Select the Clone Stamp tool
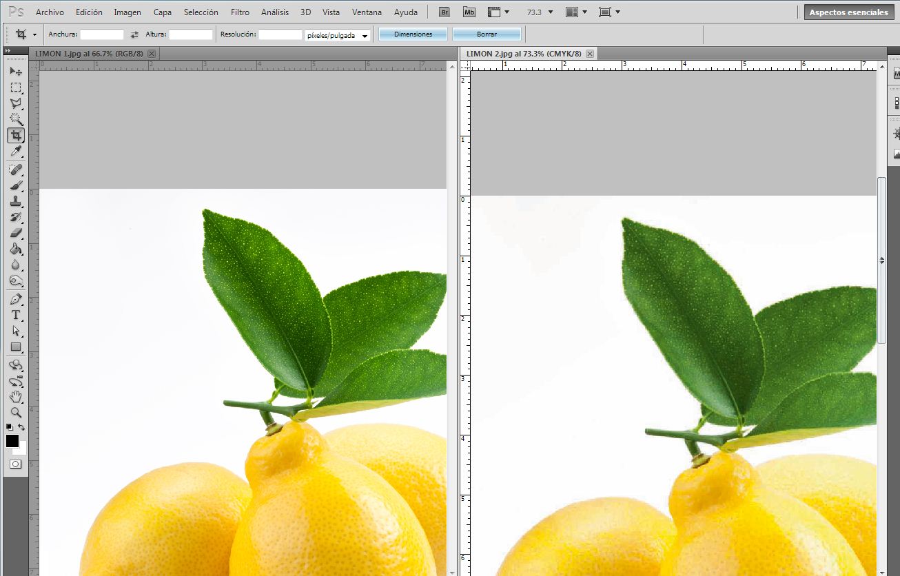 (x=16, y=201)
